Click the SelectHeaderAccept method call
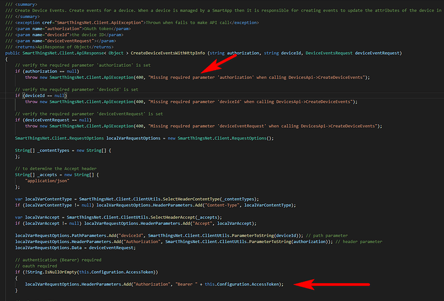The height and width of the screenshot is (301, 444). pos(172,217)
